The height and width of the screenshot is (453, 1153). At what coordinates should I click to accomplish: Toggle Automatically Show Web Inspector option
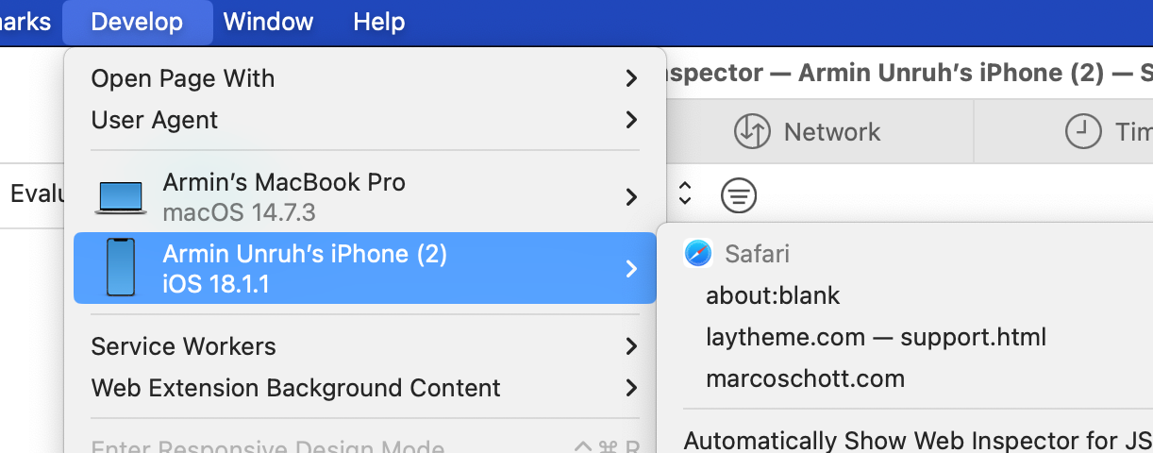point(915,441)
